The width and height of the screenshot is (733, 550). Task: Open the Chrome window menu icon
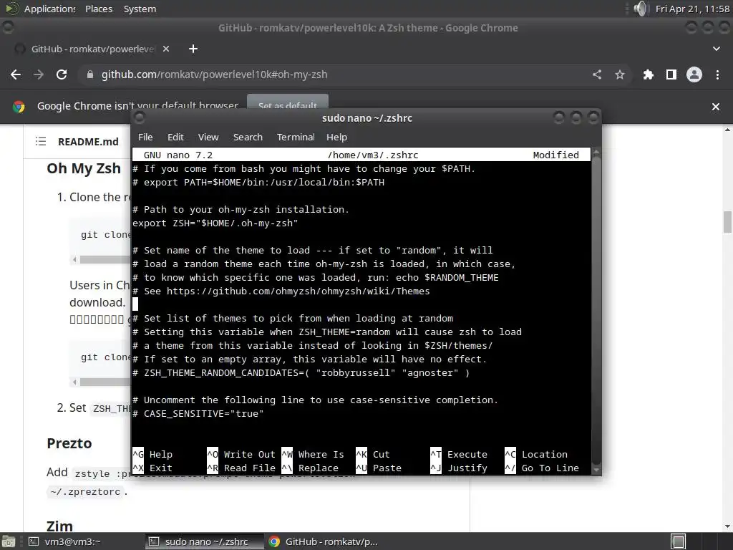[7, 28]
